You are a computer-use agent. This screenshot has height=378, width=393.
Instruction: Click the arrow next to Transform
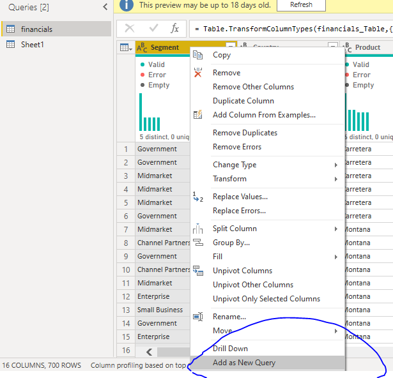click(x=336, y=179)
